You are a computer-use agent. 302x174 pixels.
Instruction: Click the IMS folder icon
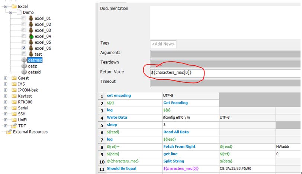coord(14,84)
